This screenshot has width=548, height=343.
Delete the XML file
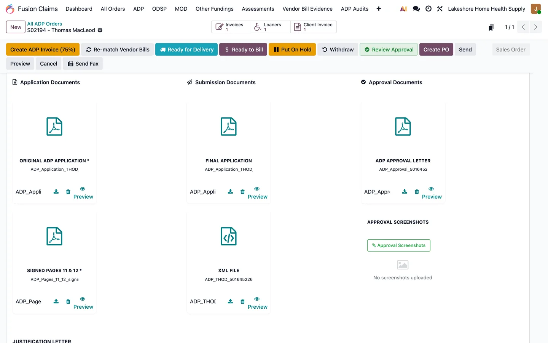click(x=242, y=301)
